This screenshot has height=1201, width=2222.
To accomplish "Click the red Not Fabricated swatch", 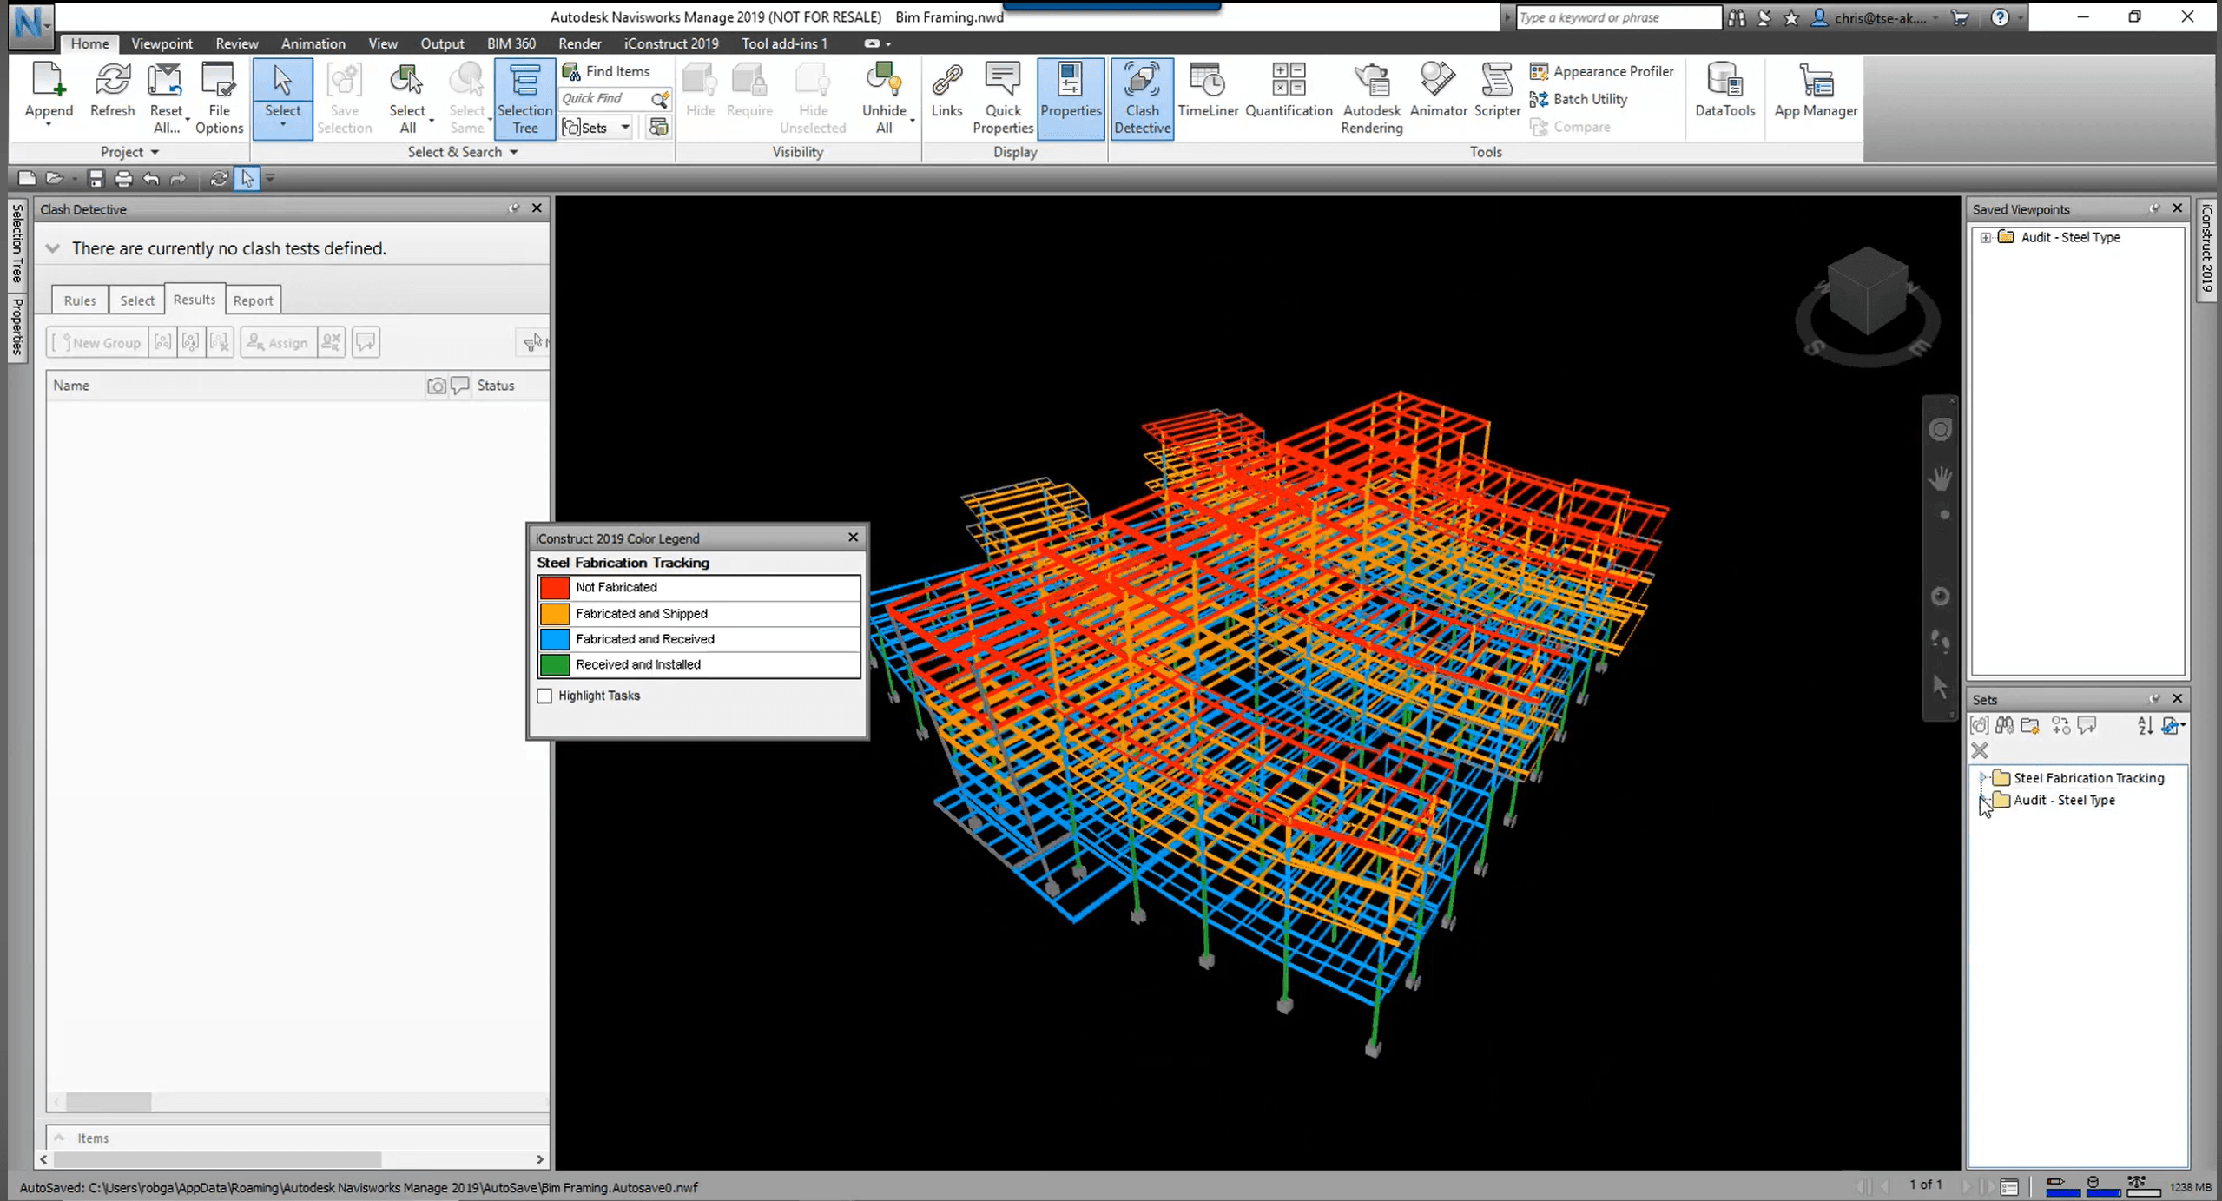I will pyautogui.click(x=554, y=588).
